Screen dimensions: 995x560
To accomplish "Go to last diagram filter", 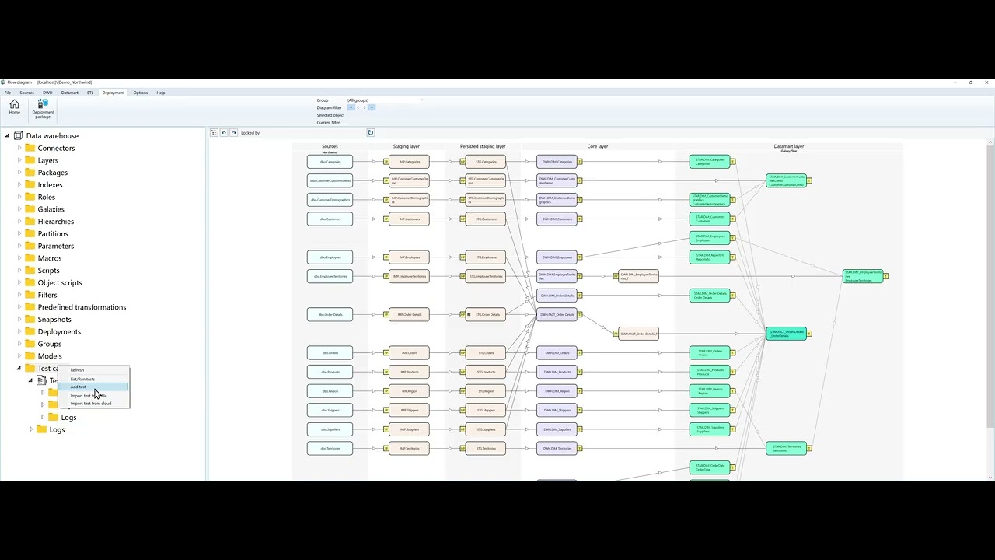I will [372, 107].
